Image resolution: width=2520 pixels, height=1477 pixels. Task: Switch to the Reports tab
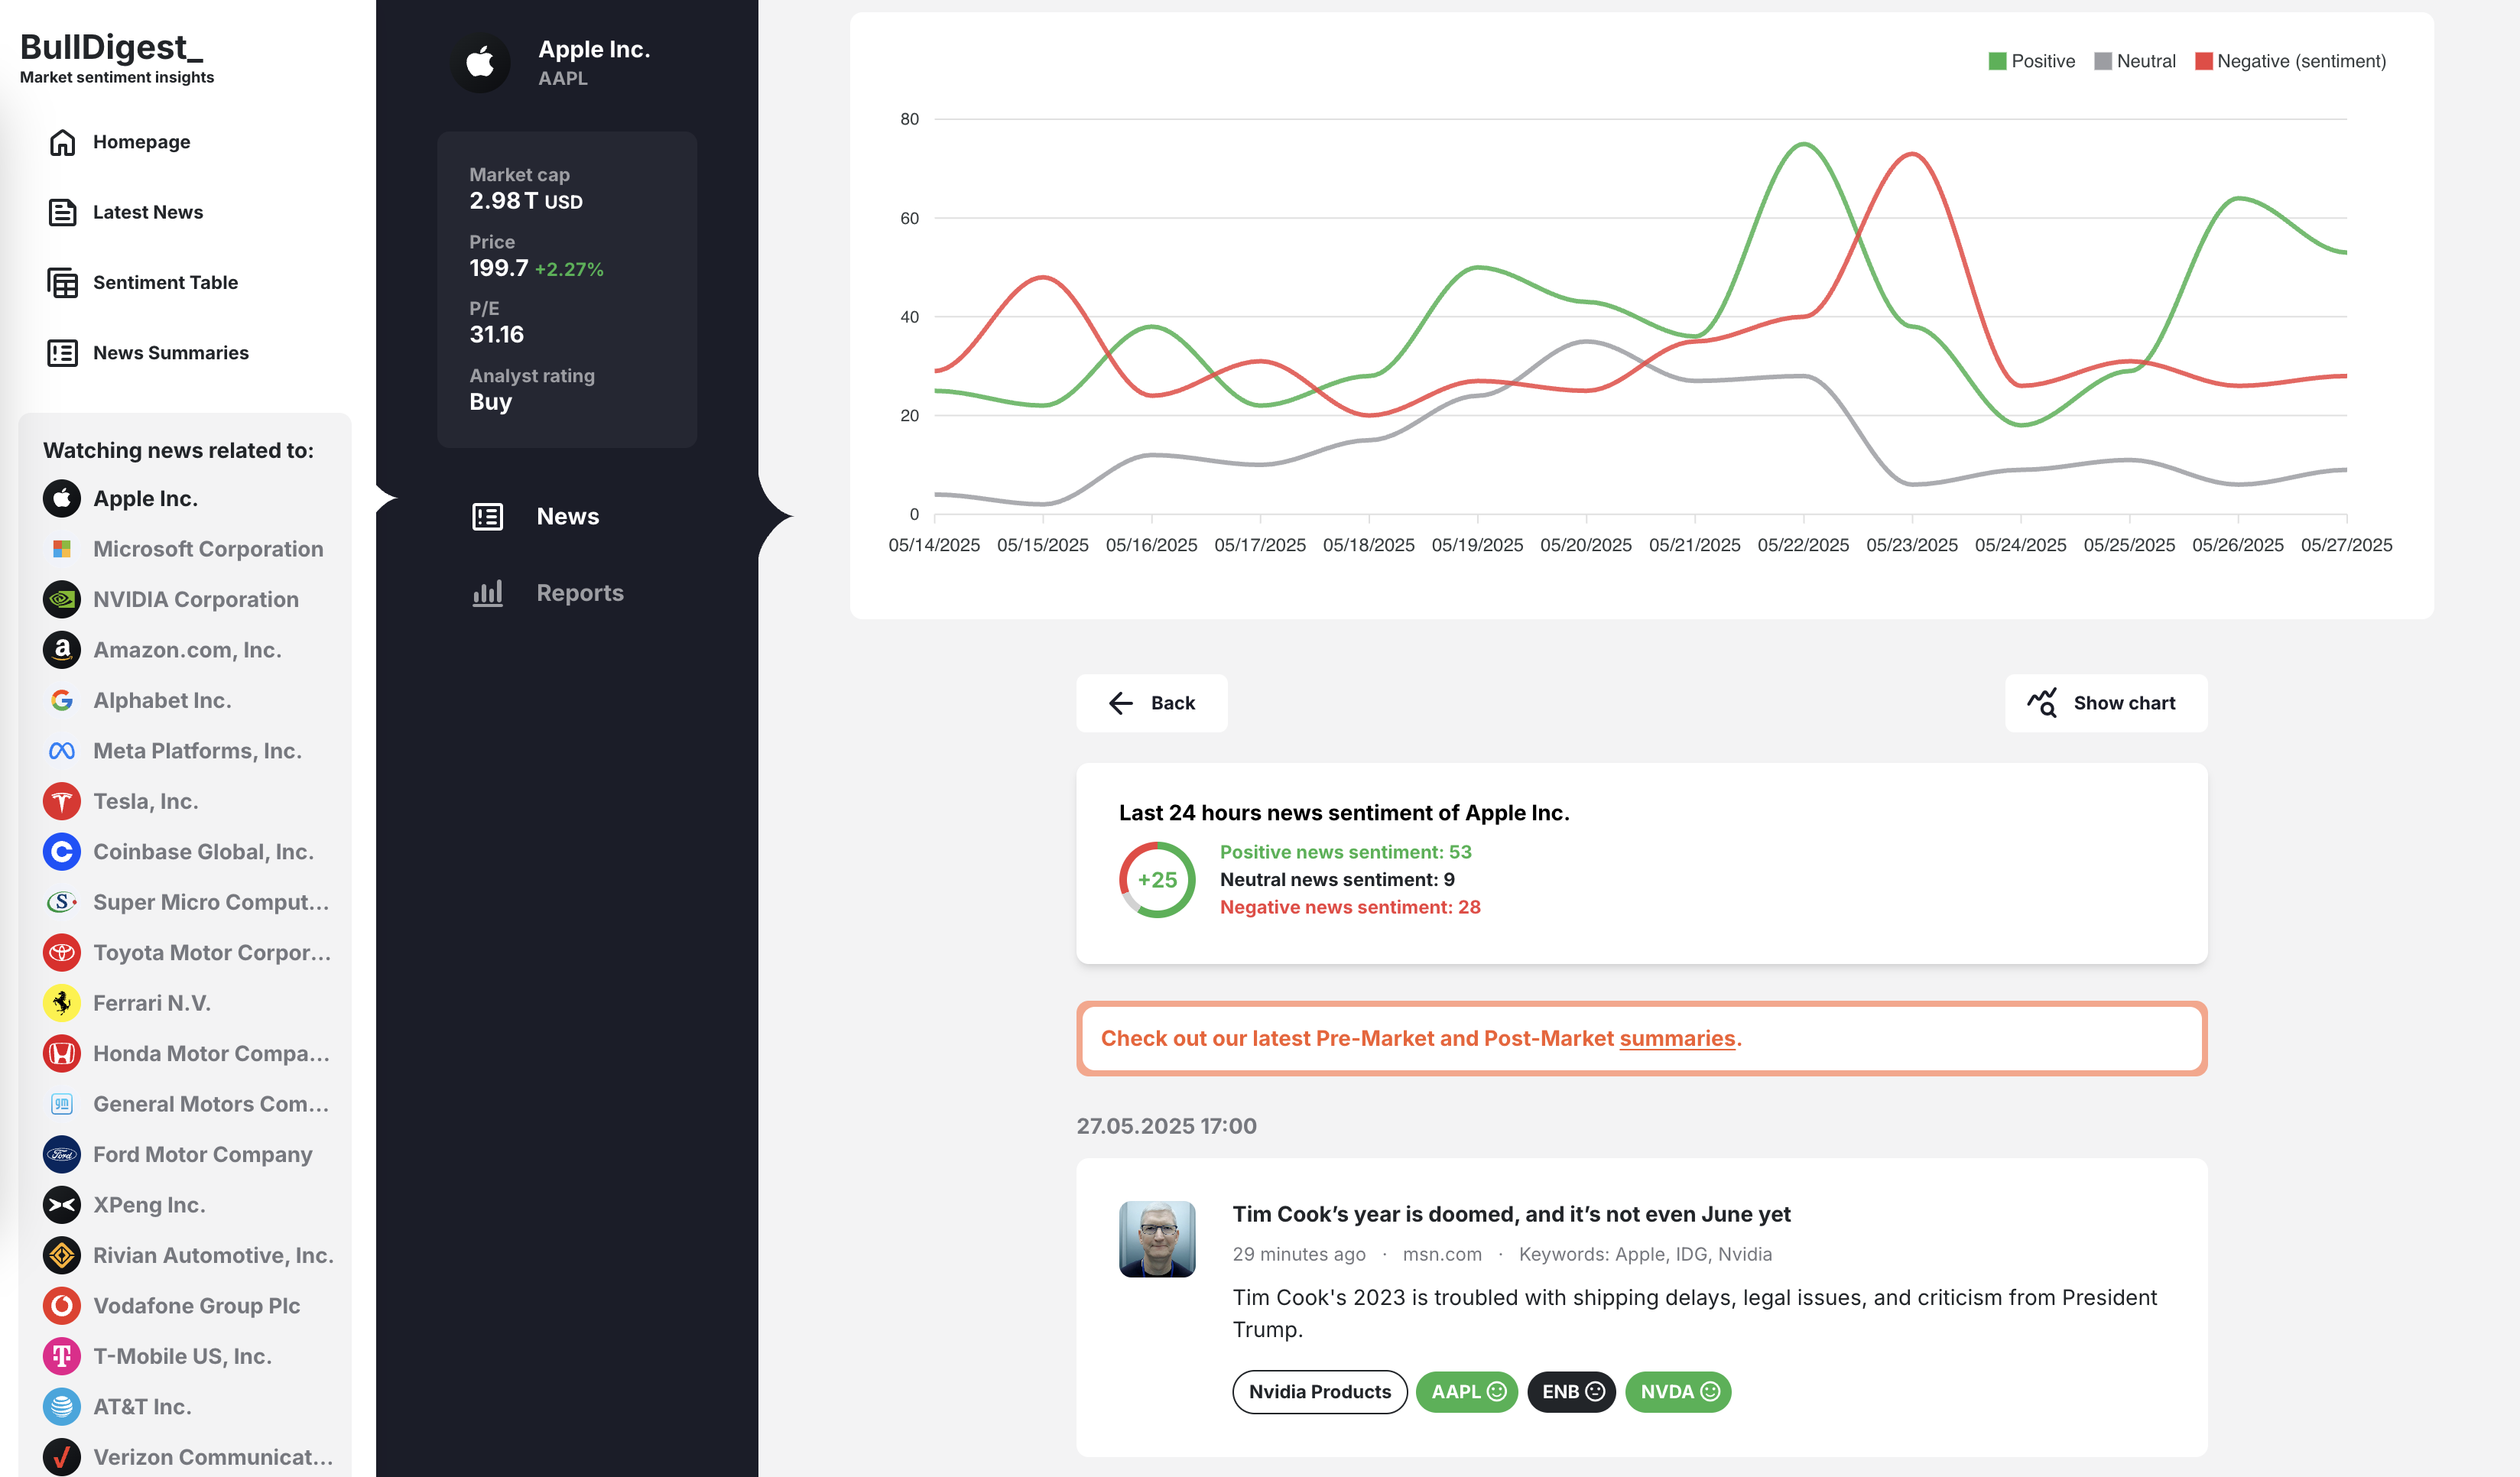[579, 593]
